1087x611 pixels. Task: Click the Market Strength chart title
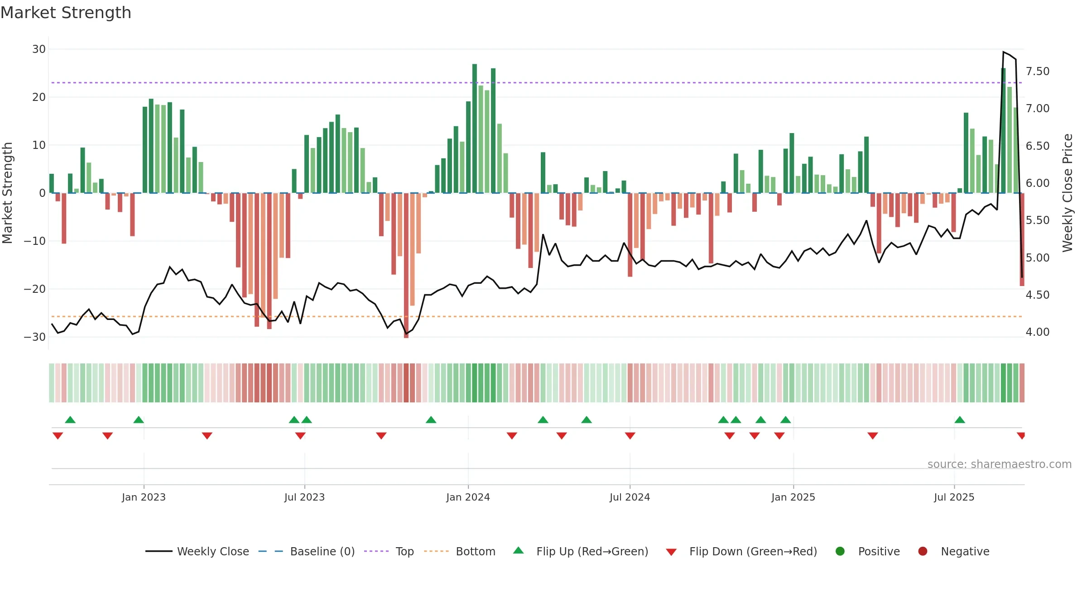coord(66,13)
